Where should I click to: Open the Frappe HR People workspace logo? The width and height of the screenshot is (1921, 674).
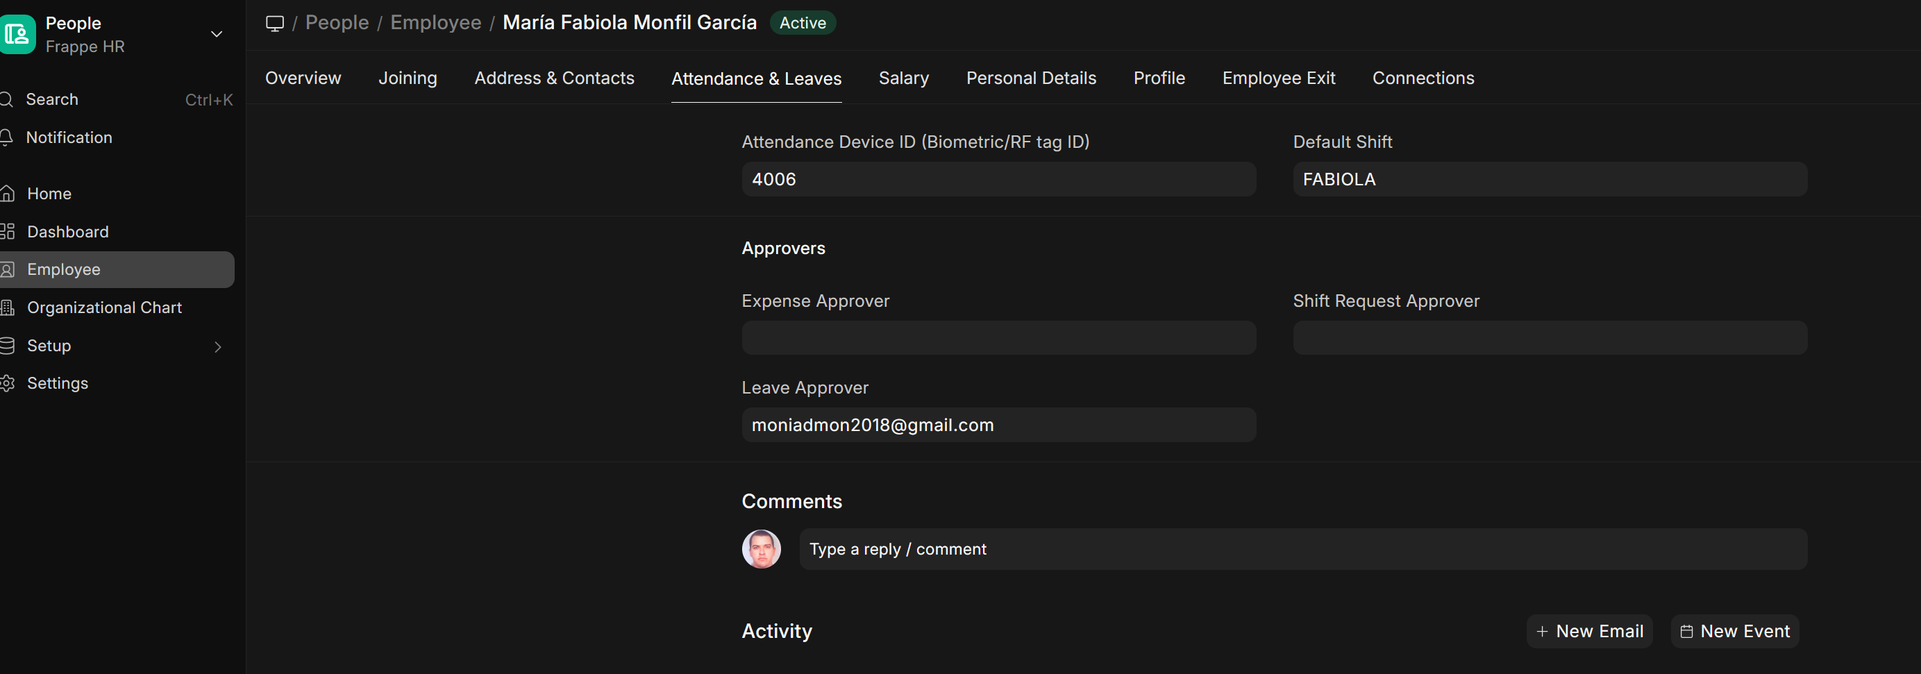click(x=19, y=33)
